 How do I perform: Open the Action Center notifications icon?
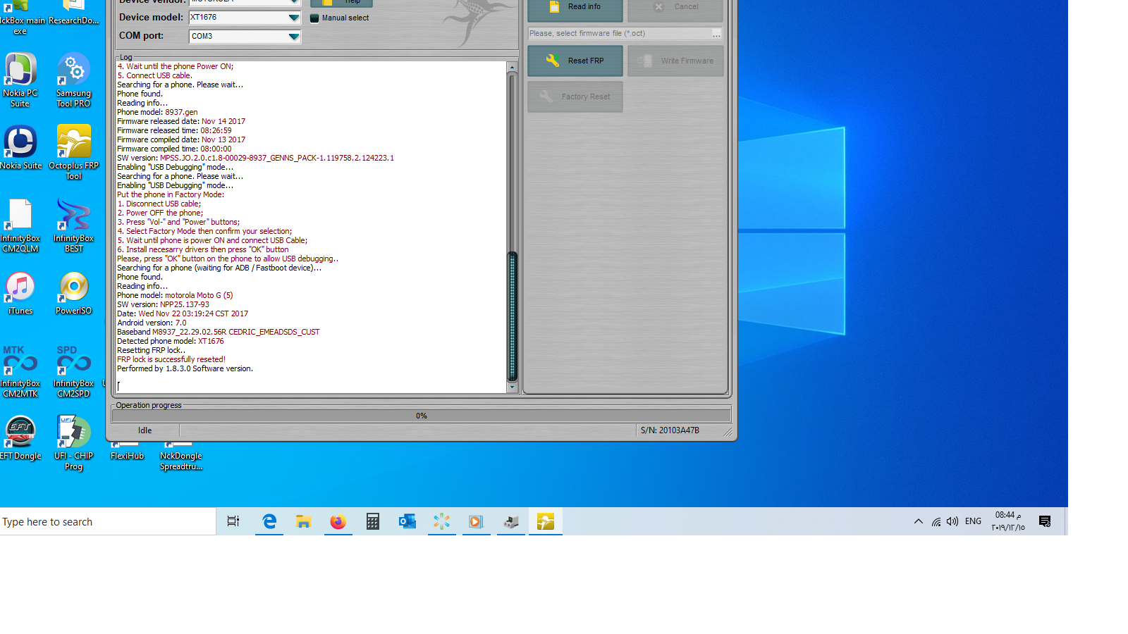(x=1045, y=521)
